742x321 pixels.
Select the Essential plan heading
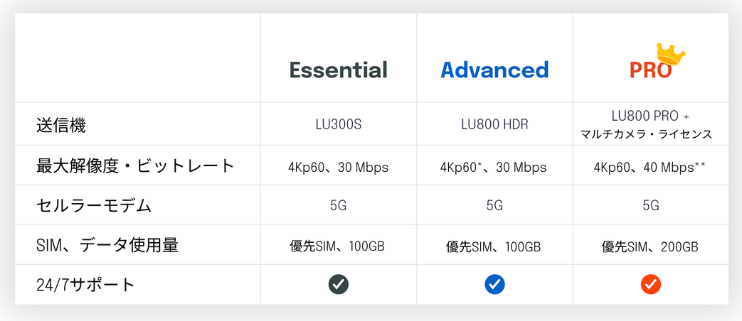pos(339,70)
